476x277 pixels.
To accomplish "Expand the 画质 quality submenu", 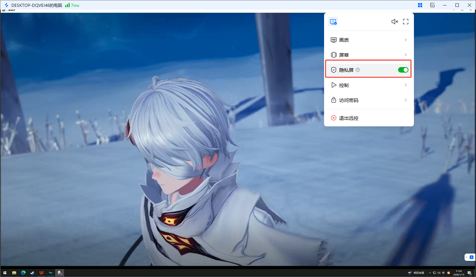I will coord(369,40).
